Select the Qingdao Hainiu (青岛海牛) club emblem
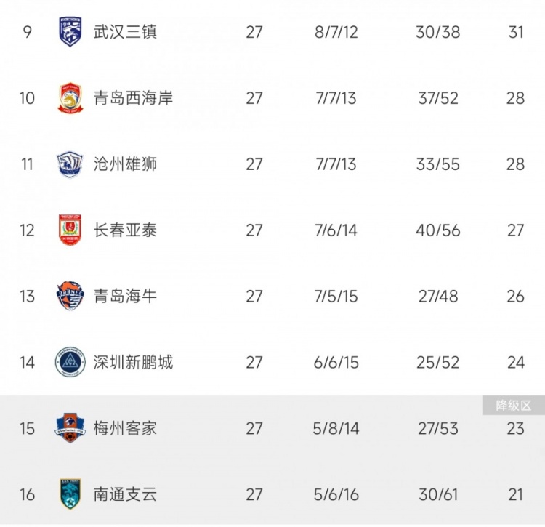The height and width of the screenshot is (527, 545). 70,297
